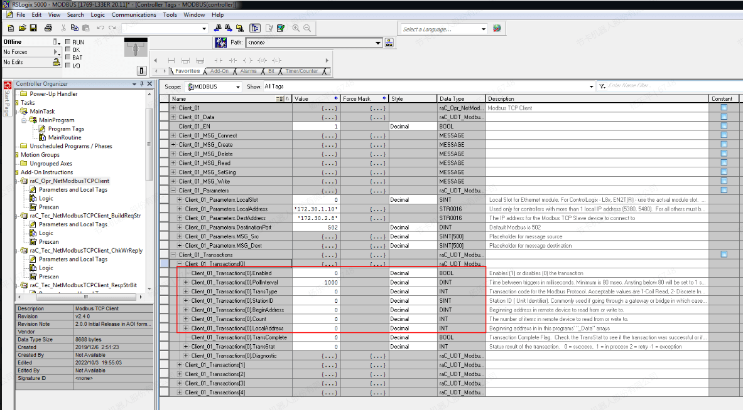The width and height of the screenshot is (743, 410).
Task: Pin the Controller Organizer panel
Action: coord(142,84)
